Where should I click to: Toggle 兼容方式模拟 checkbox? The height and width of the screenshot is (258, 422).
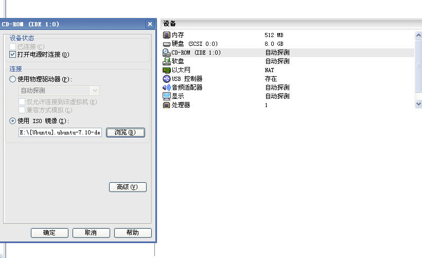click(22, 110)
